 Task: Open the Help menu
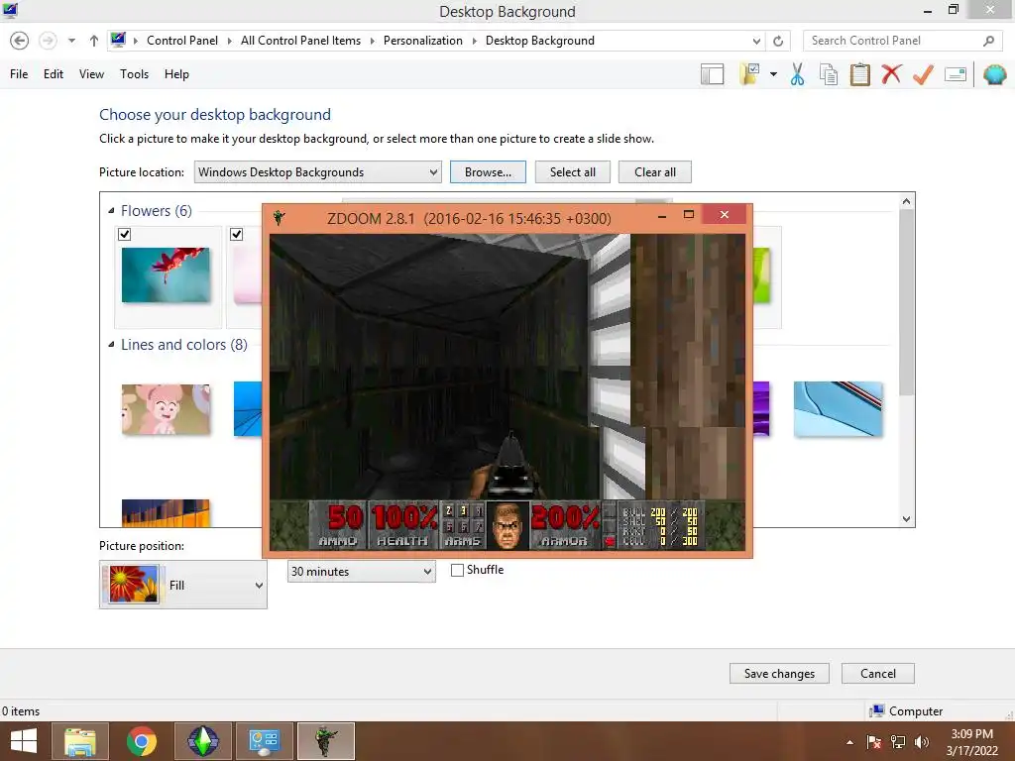176,73
